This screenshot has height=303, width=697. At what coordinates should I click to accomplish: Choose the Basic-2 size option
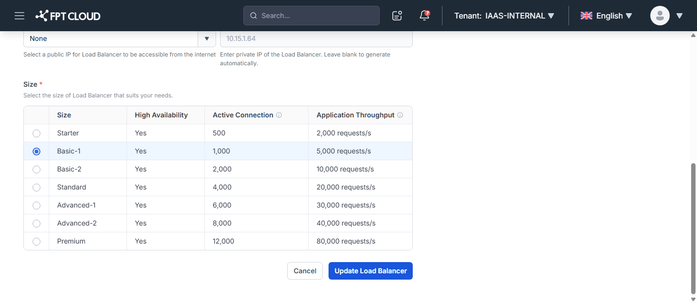coord(37,170)
